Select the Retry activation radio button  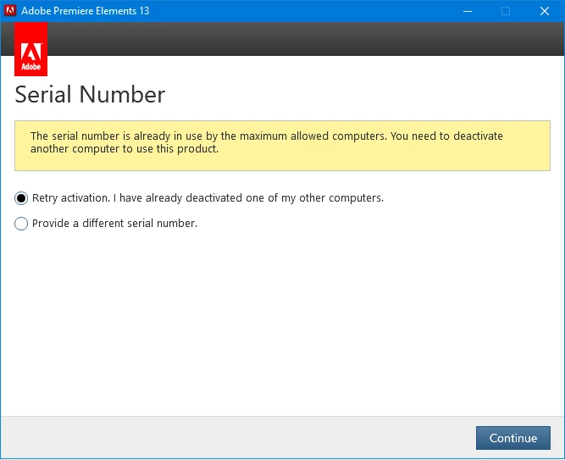[x=21, y=198]
